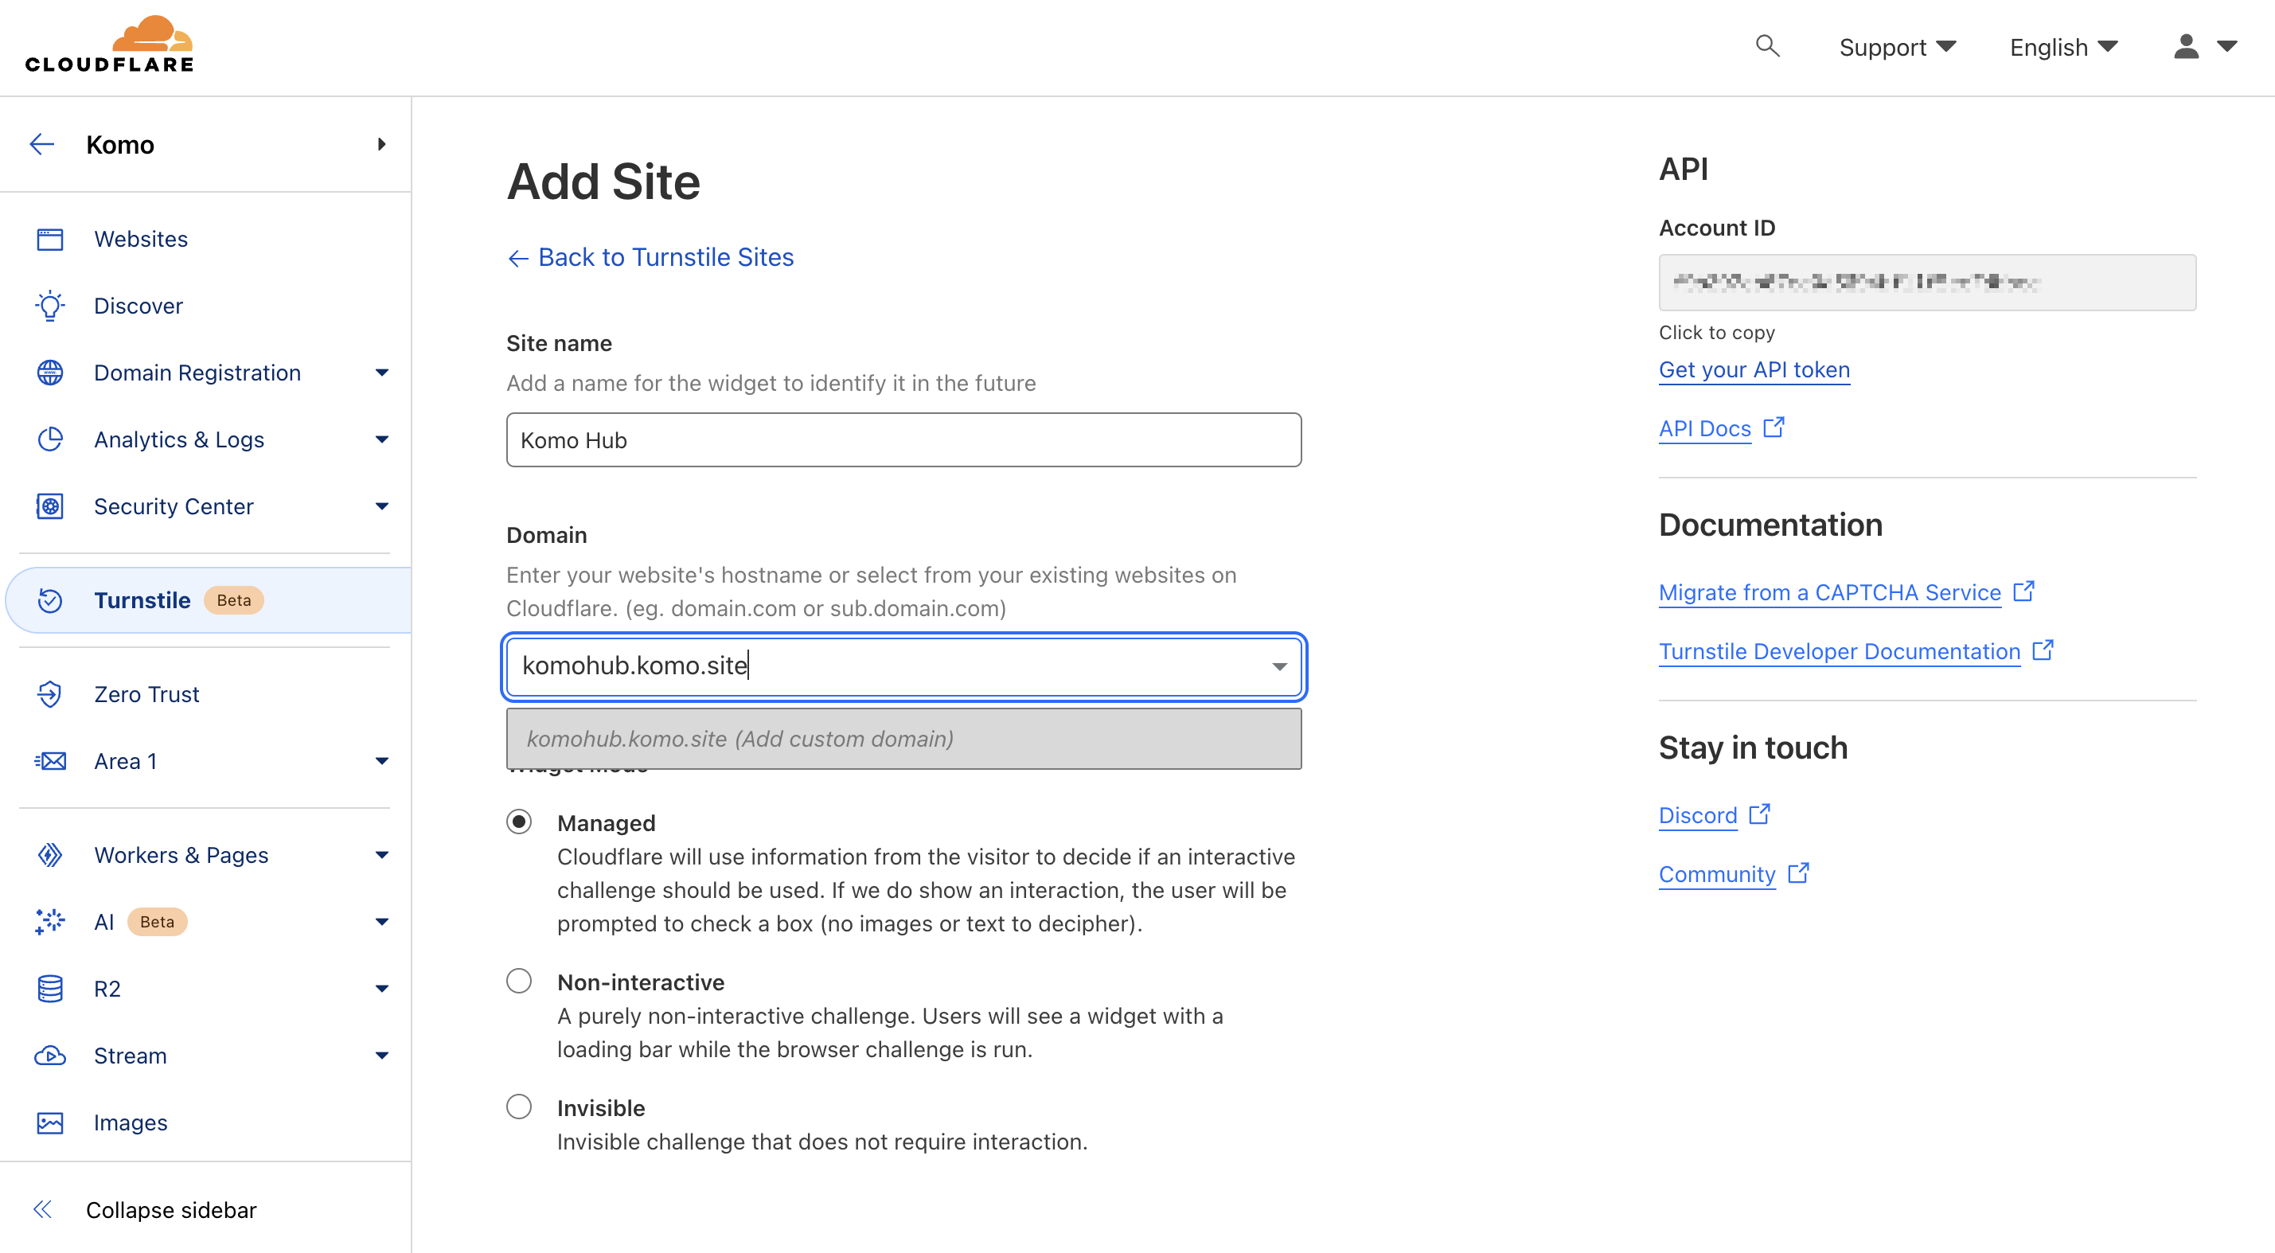Click the back arrow beside Komo
Viewport: 2275px width, 1253px height.
(x=41, y=144)
